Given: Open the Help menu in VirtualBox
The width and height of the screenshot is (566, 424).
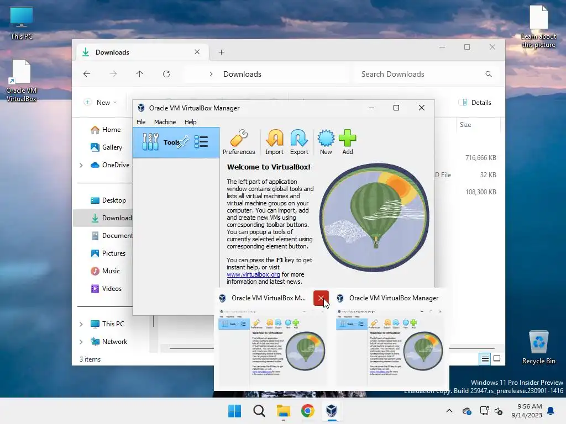Looking at the screenshot, I should [190, 122].
